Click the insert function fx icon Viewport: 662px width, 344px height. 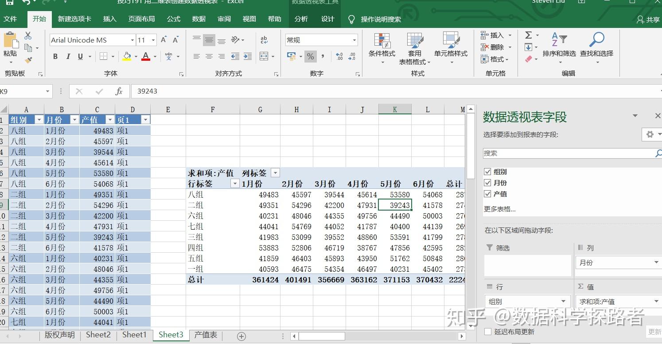tap(119, 91)
